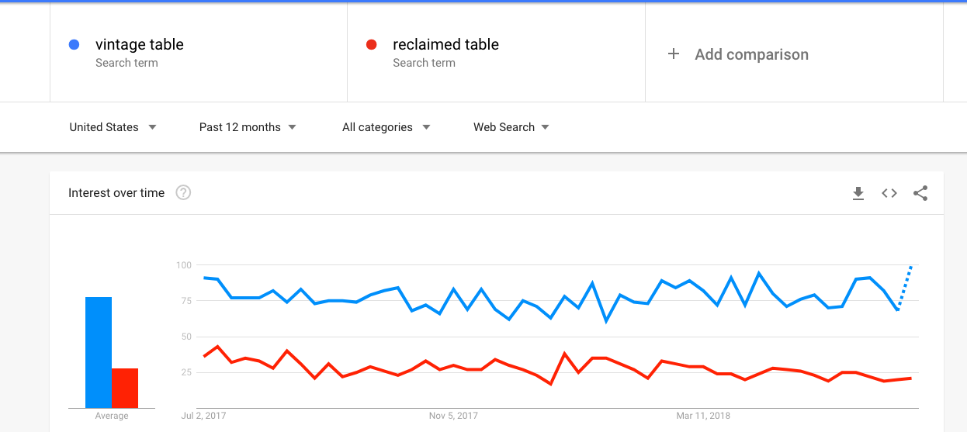Select the red dot beside reclaimed table
This screenshot has width=967, height=432.
click(x=372, y=45)
